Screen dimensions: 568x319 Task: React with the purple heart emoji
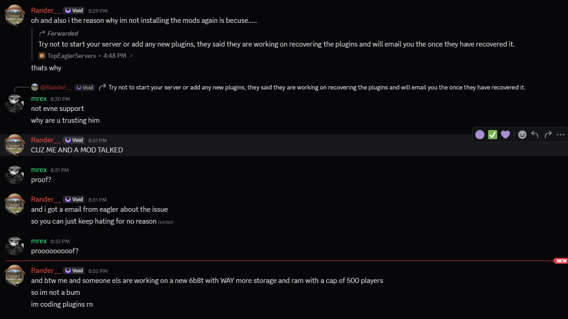[x=505, y=135]
